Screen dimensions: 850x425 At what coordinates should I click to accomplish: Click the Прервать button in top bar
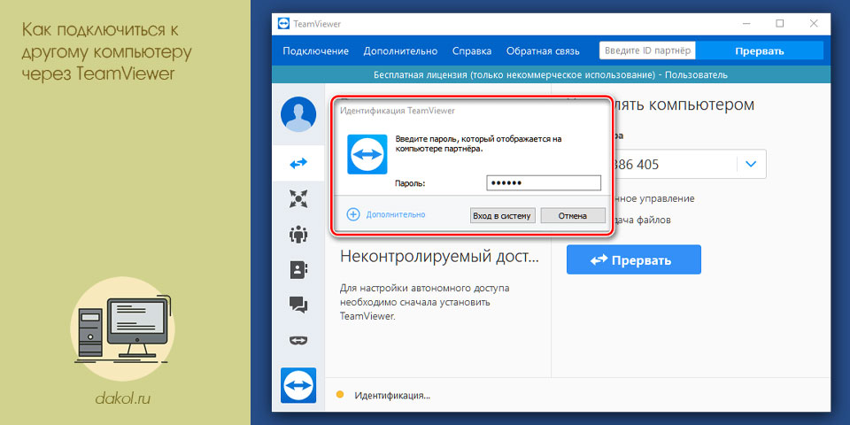coord(760,51)
